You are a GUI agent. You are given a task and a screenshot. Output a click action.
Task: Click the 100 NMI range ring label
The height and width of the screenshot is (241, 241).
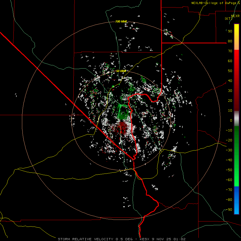[x=121, y=21]
